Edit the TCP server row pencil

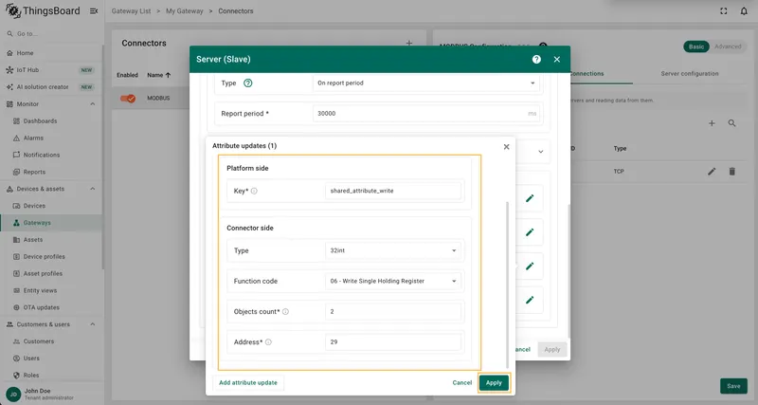(712, 172)
